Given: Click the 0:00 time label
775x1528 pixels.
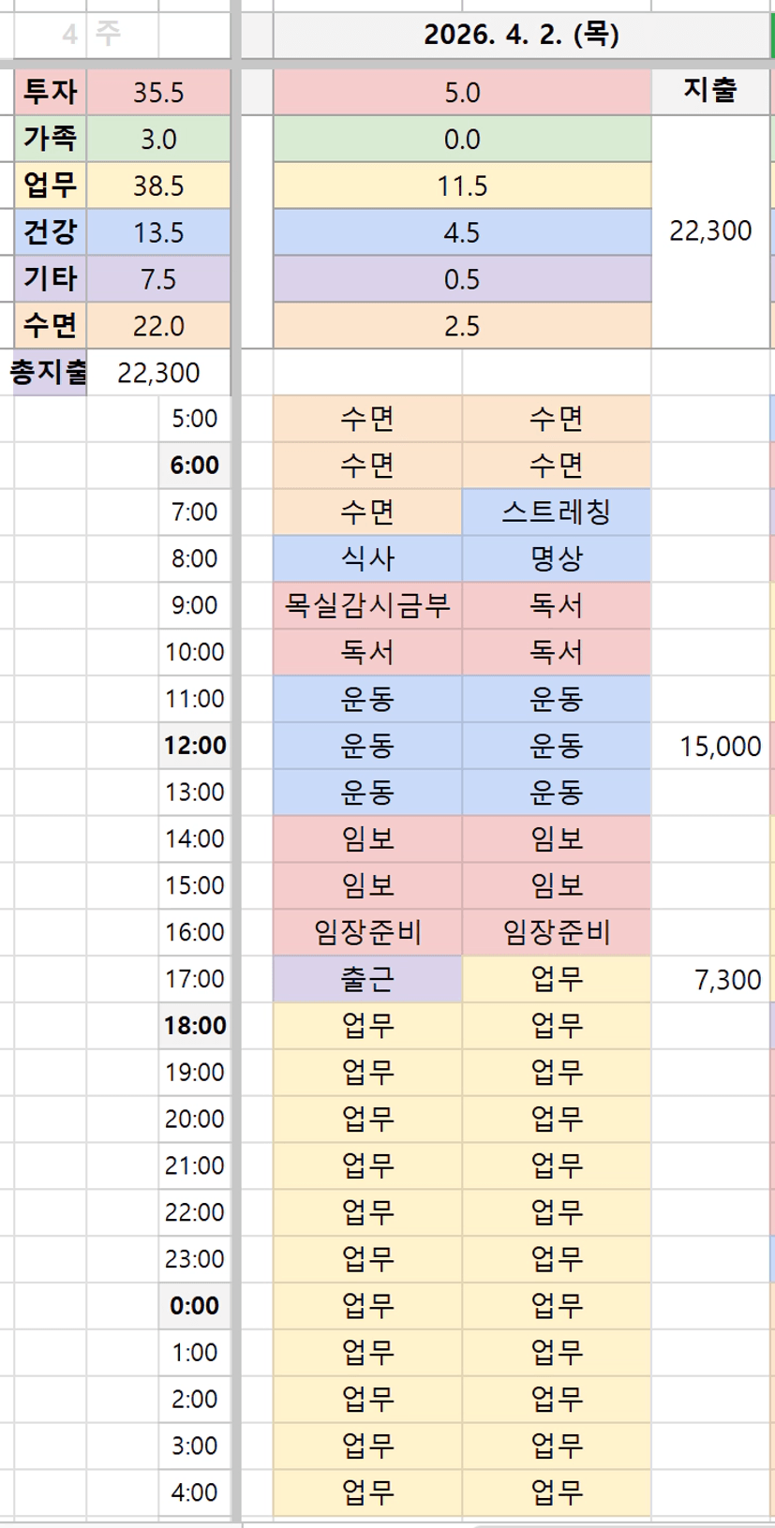Looking at the screenshot, I should click(x=195, y=1306).
